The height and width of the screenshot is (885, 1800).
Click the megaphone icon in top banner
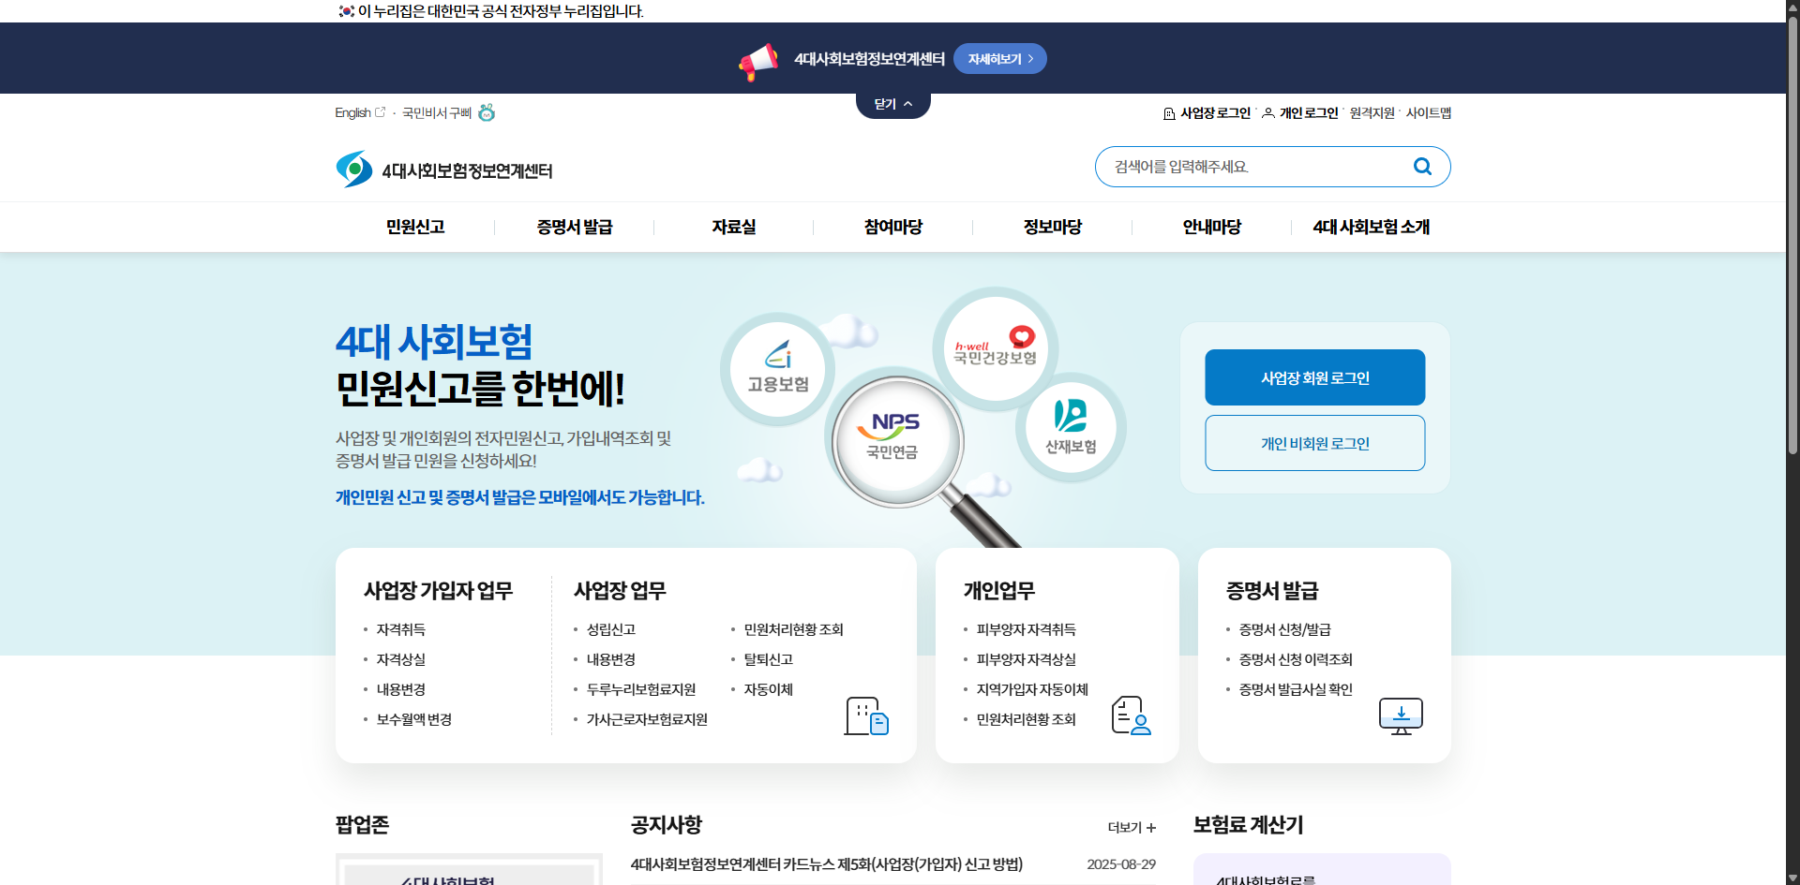pos(759,60)
